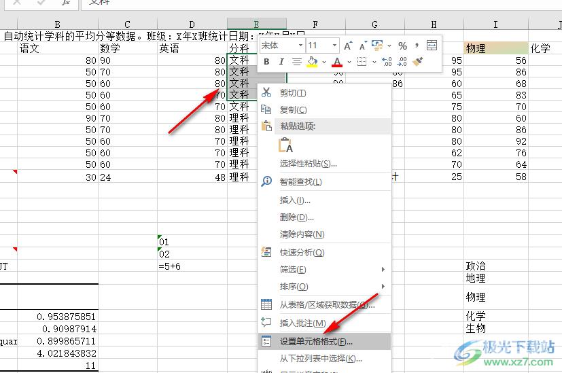Expand the 排序(O) submenu
562x373 pixels.
pyautogui.click(x=325, y=287)
